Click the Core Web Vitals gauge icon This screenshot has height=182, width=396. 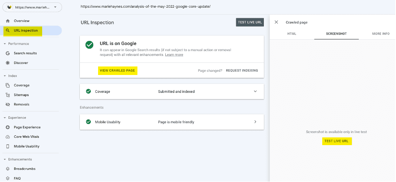tap(8, 137)
